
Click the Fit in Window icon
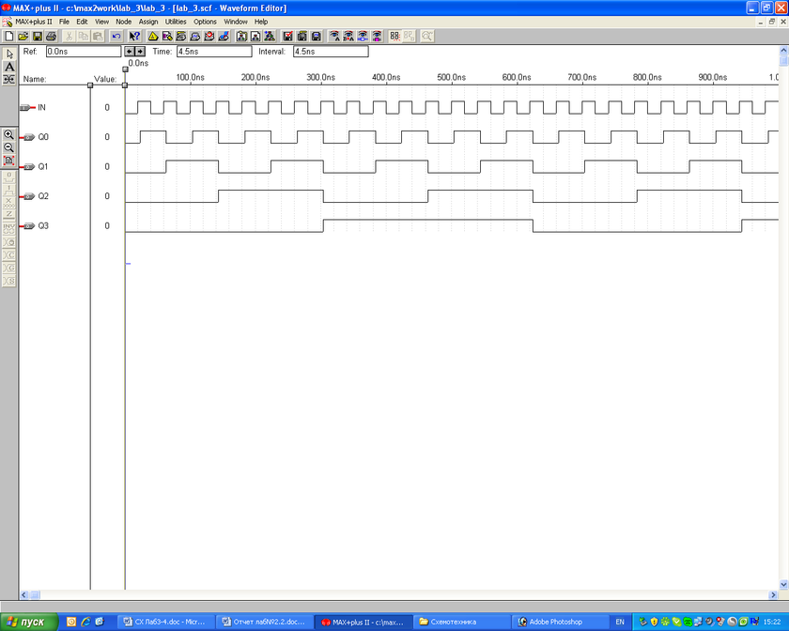pos(9,161)
